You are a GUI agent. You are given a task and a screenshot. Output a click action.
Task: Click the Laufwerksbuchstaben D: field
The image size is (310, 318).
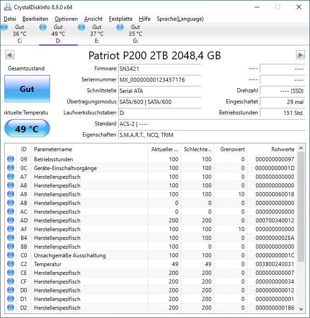click(x=159, y=113)
